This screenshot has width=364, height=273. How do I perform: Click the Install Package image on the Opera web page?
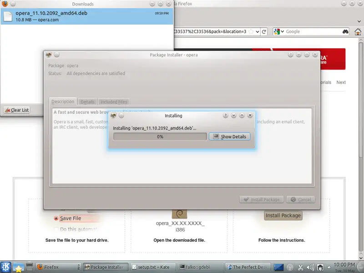pos(283,215)
